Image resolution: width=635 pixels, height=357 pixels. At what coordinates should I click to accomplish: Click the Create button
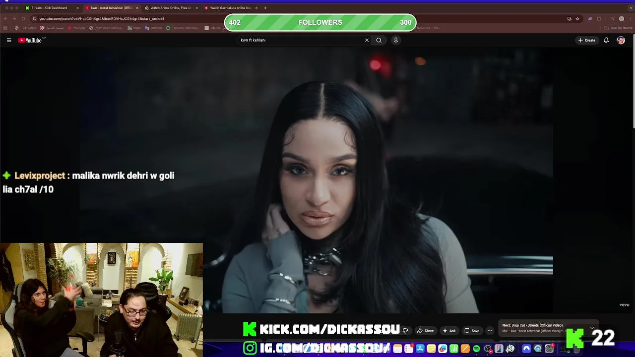pos(587,40)
